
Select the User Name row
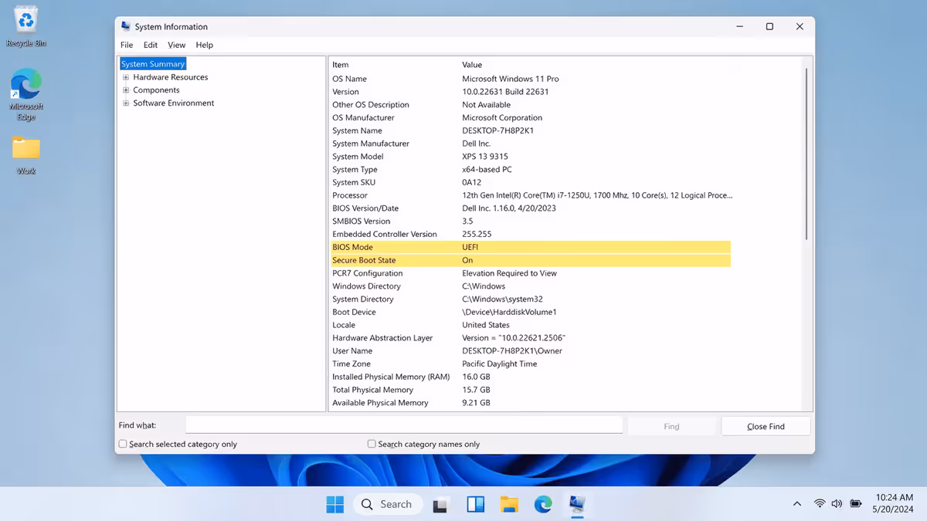coord(531,350)
